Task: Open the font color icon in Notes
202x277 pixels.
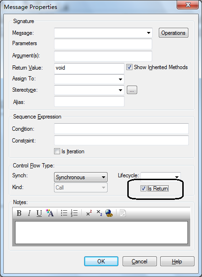Action: (x=50, y=213)
